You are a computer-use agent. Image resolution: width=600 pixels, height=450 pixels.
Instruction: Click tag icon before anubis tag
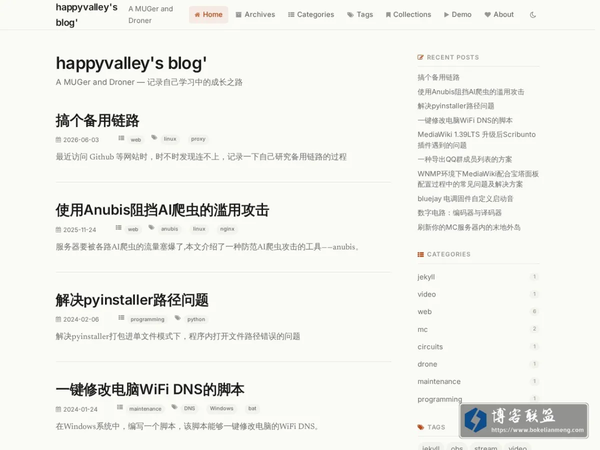[151, 227]
